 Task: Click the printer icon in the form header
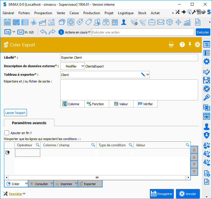click(171, 45)
